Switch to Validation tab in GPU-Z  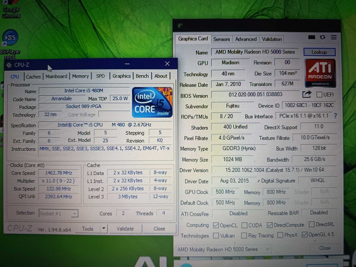click(272, 39)
